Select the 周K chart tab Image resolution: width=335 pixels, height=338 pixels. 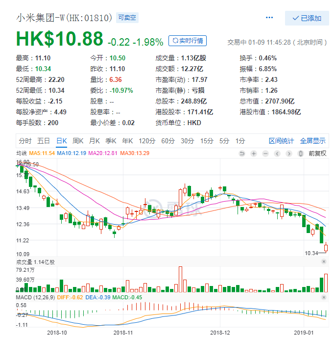[78, 141]
